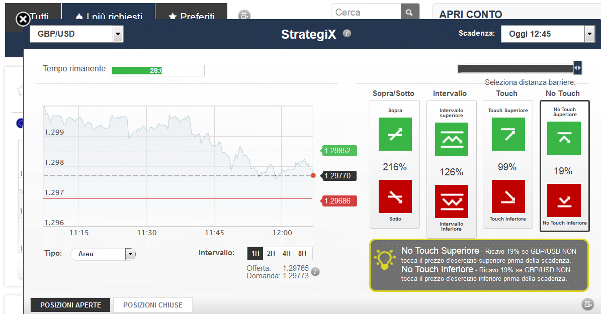Click the barrier distance slider handle
Screen dimensions: 601x314
click(x=577, y=68)
